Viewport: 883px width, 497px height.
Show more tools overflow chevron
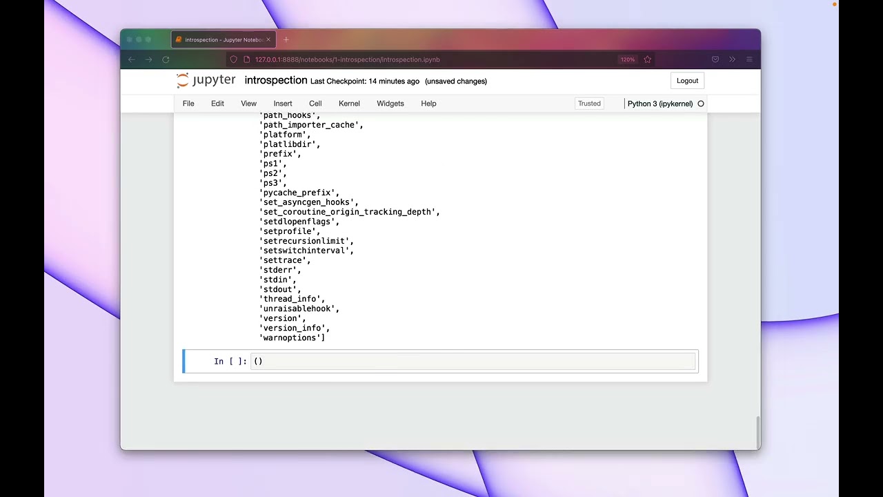(x=732, y=59)
